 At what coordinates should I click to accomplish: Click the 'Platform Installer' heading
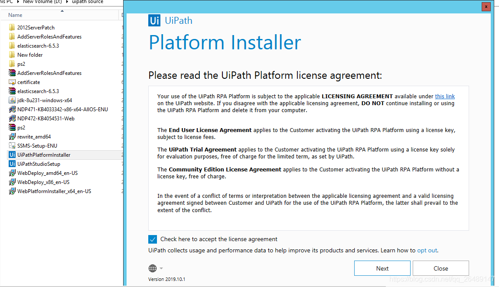225,42
